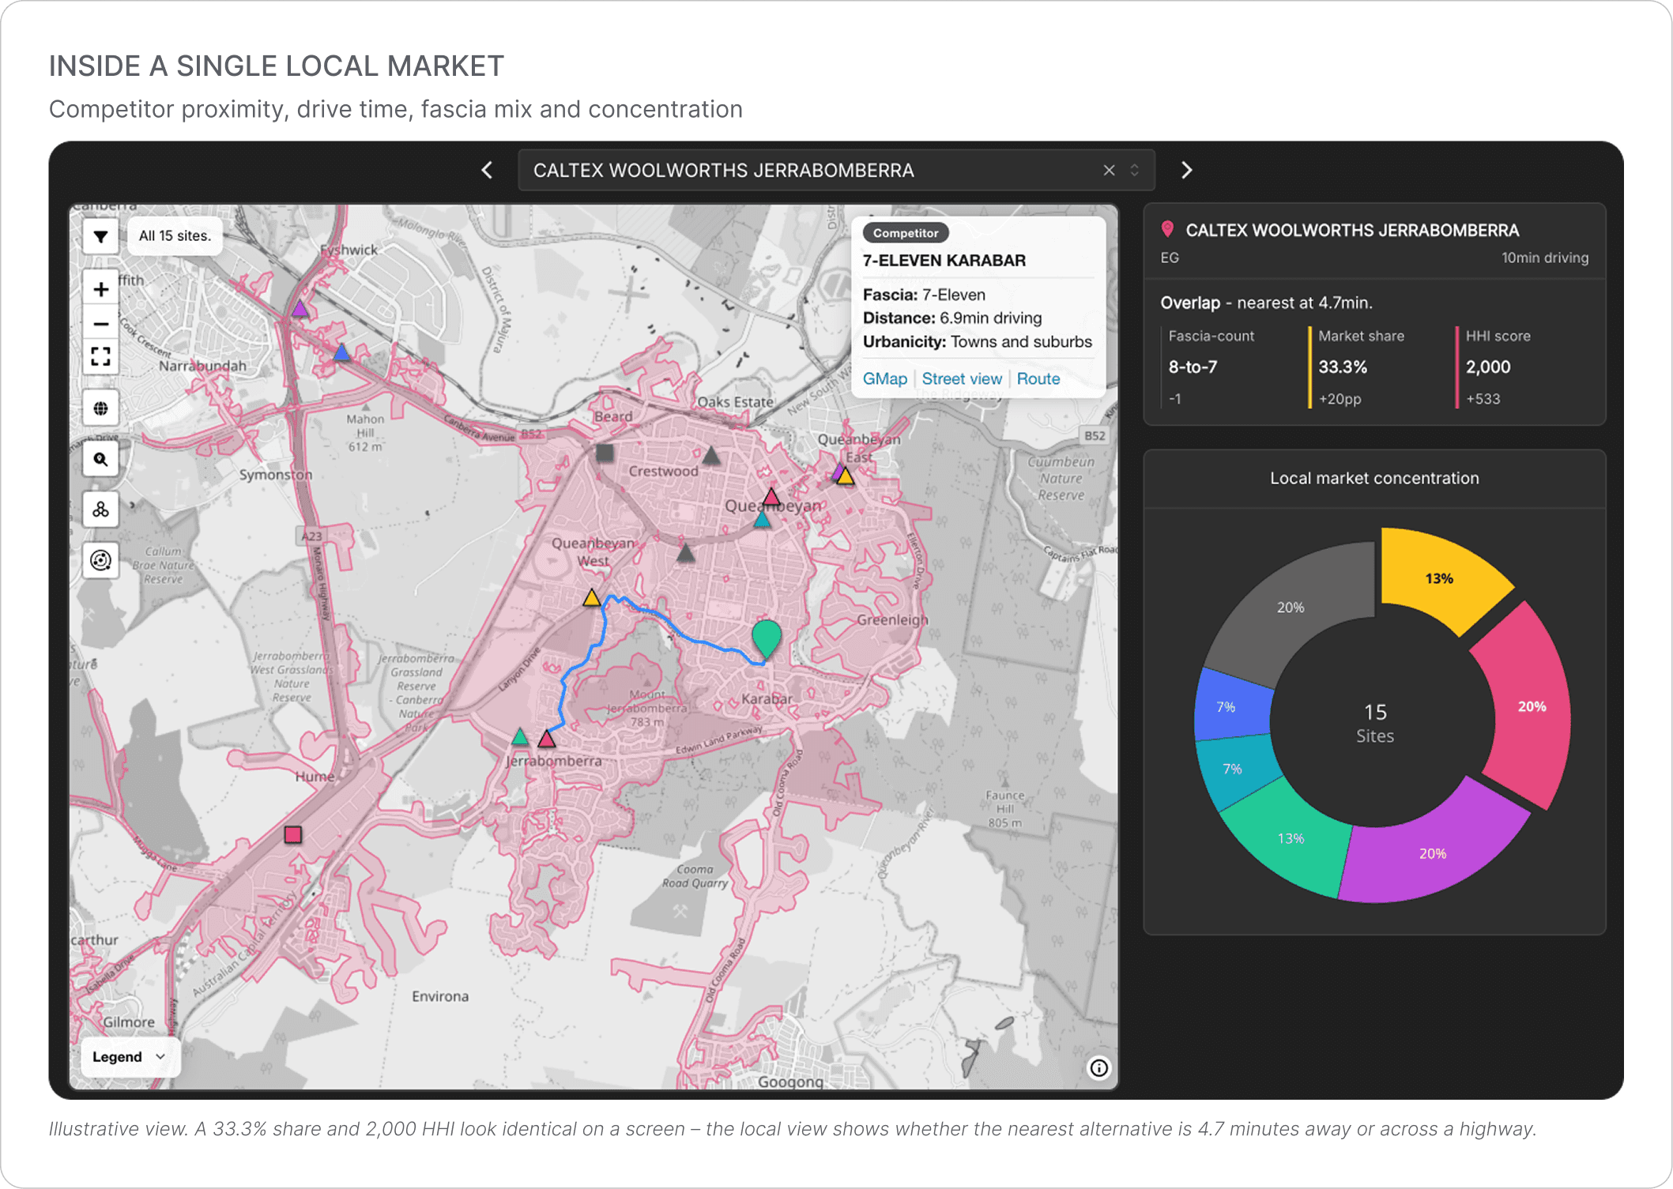The height and width of the screenshot is (1189, 1673).
Task: Click the Route link in popup
Action: click(x=1038, y=378)
